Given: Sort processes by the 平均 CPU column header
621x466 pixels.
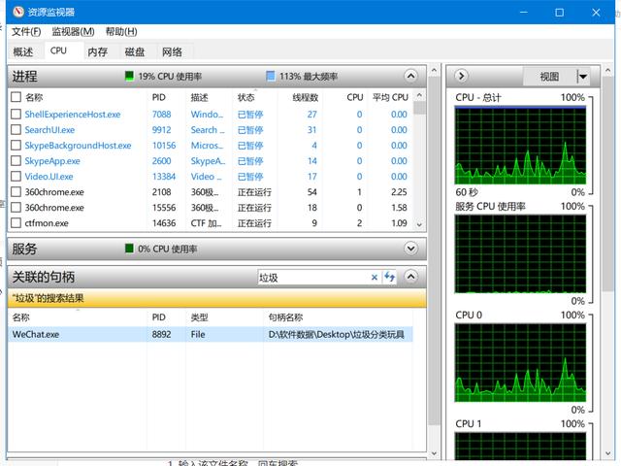Looking at the screenshot, I should (x=390, y=97).
